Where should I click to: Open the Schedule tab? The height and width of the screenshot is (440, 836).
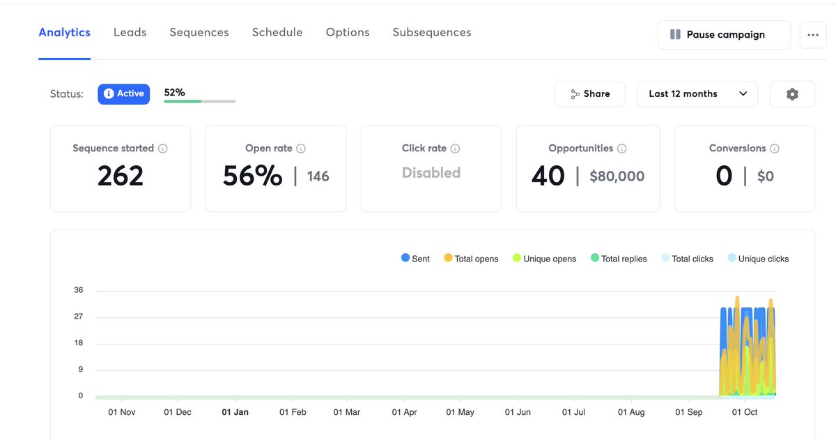[x=277, y=33]
